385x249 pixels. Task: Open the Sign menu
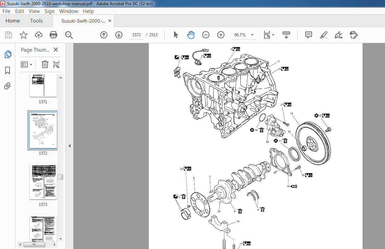pyautogui.click(x=49, y=11)
